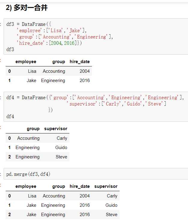Viewport: 188px width, 223px height.
Task: Click the '2) 多对一合并' section heading
Action: [26, 8]
